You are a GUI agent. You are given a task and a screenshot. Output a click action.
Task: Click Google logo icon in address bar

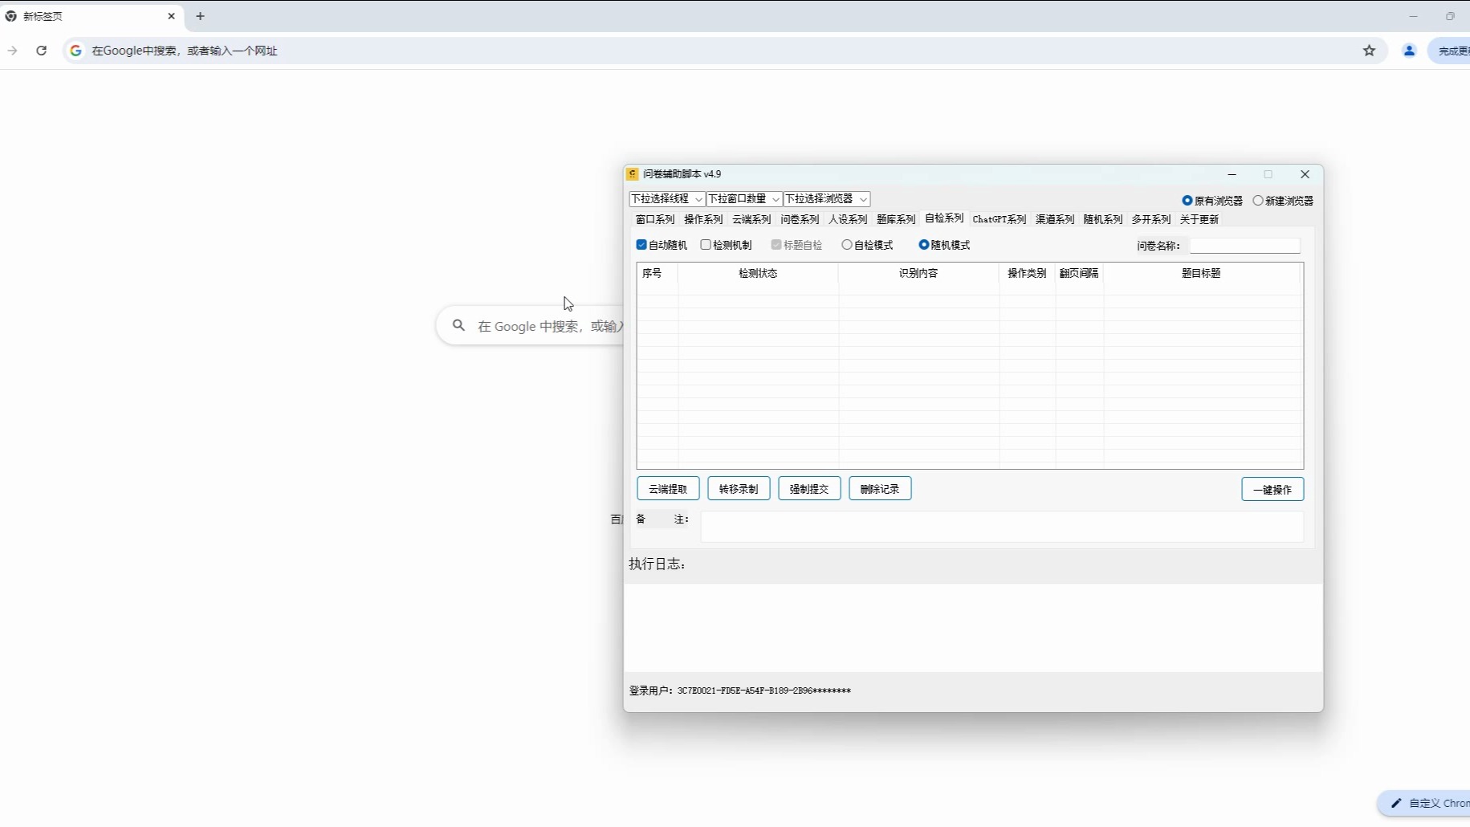[75, 51]
